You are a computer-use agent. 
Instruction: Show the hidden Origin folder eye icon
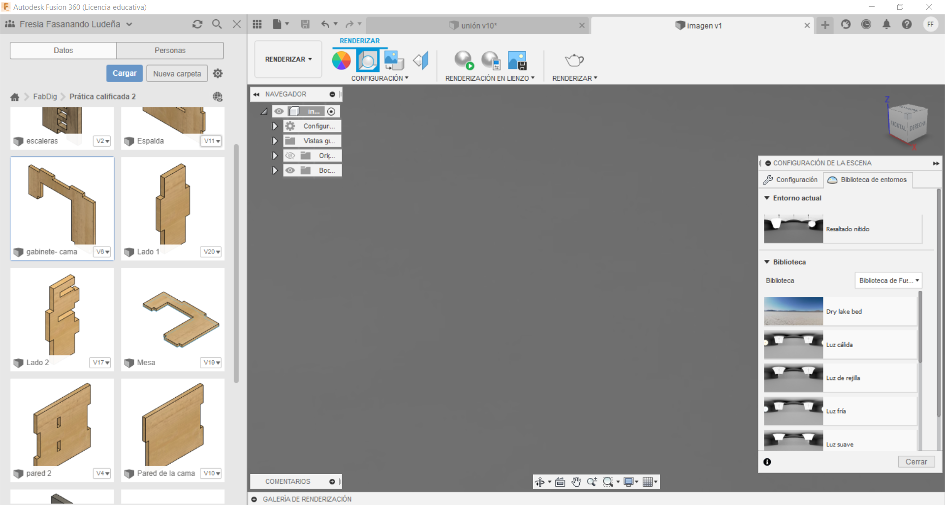point(290,156)
